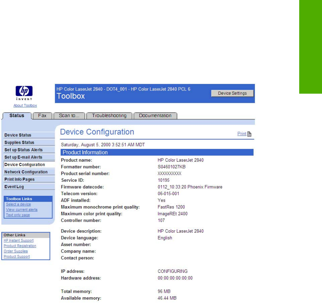Screen dimensions: 322x308
Task: Click the Toolbox title in the banner
Action: (x=71, y=96)
